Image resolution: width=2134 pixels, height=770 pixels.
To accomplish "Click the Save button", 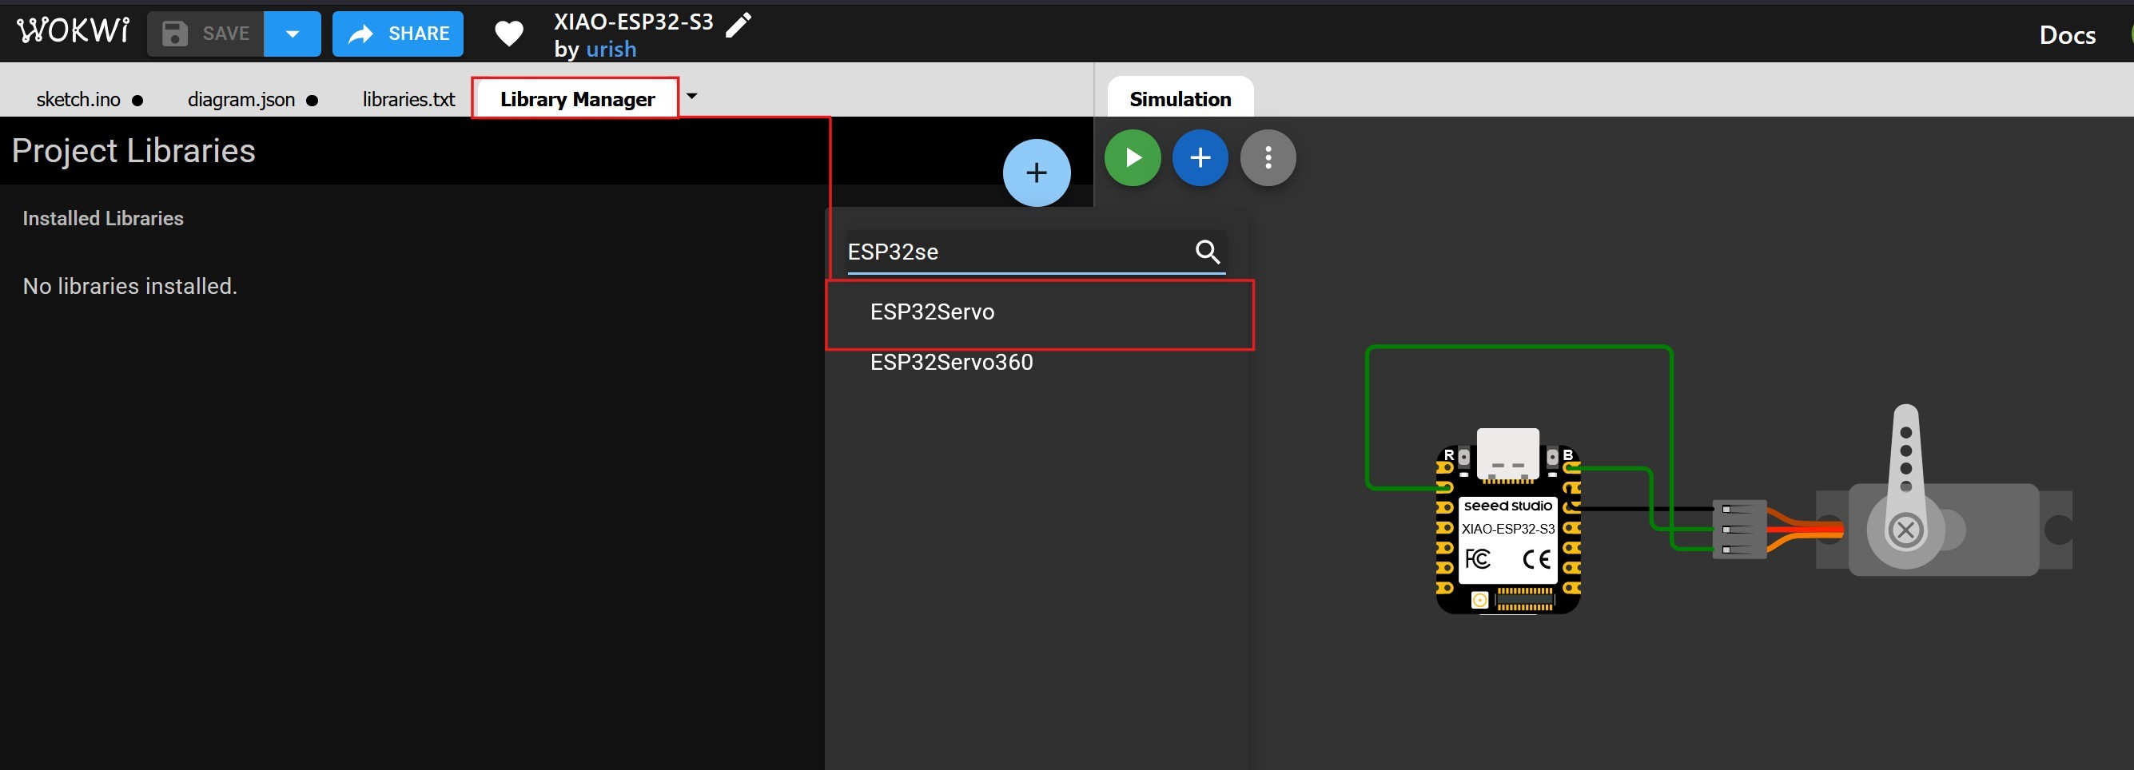I will 205,34.
